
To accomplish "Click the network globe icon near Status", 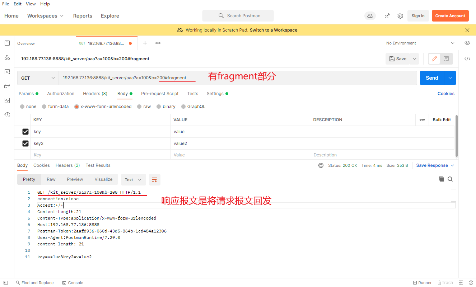I will [321, 165].
